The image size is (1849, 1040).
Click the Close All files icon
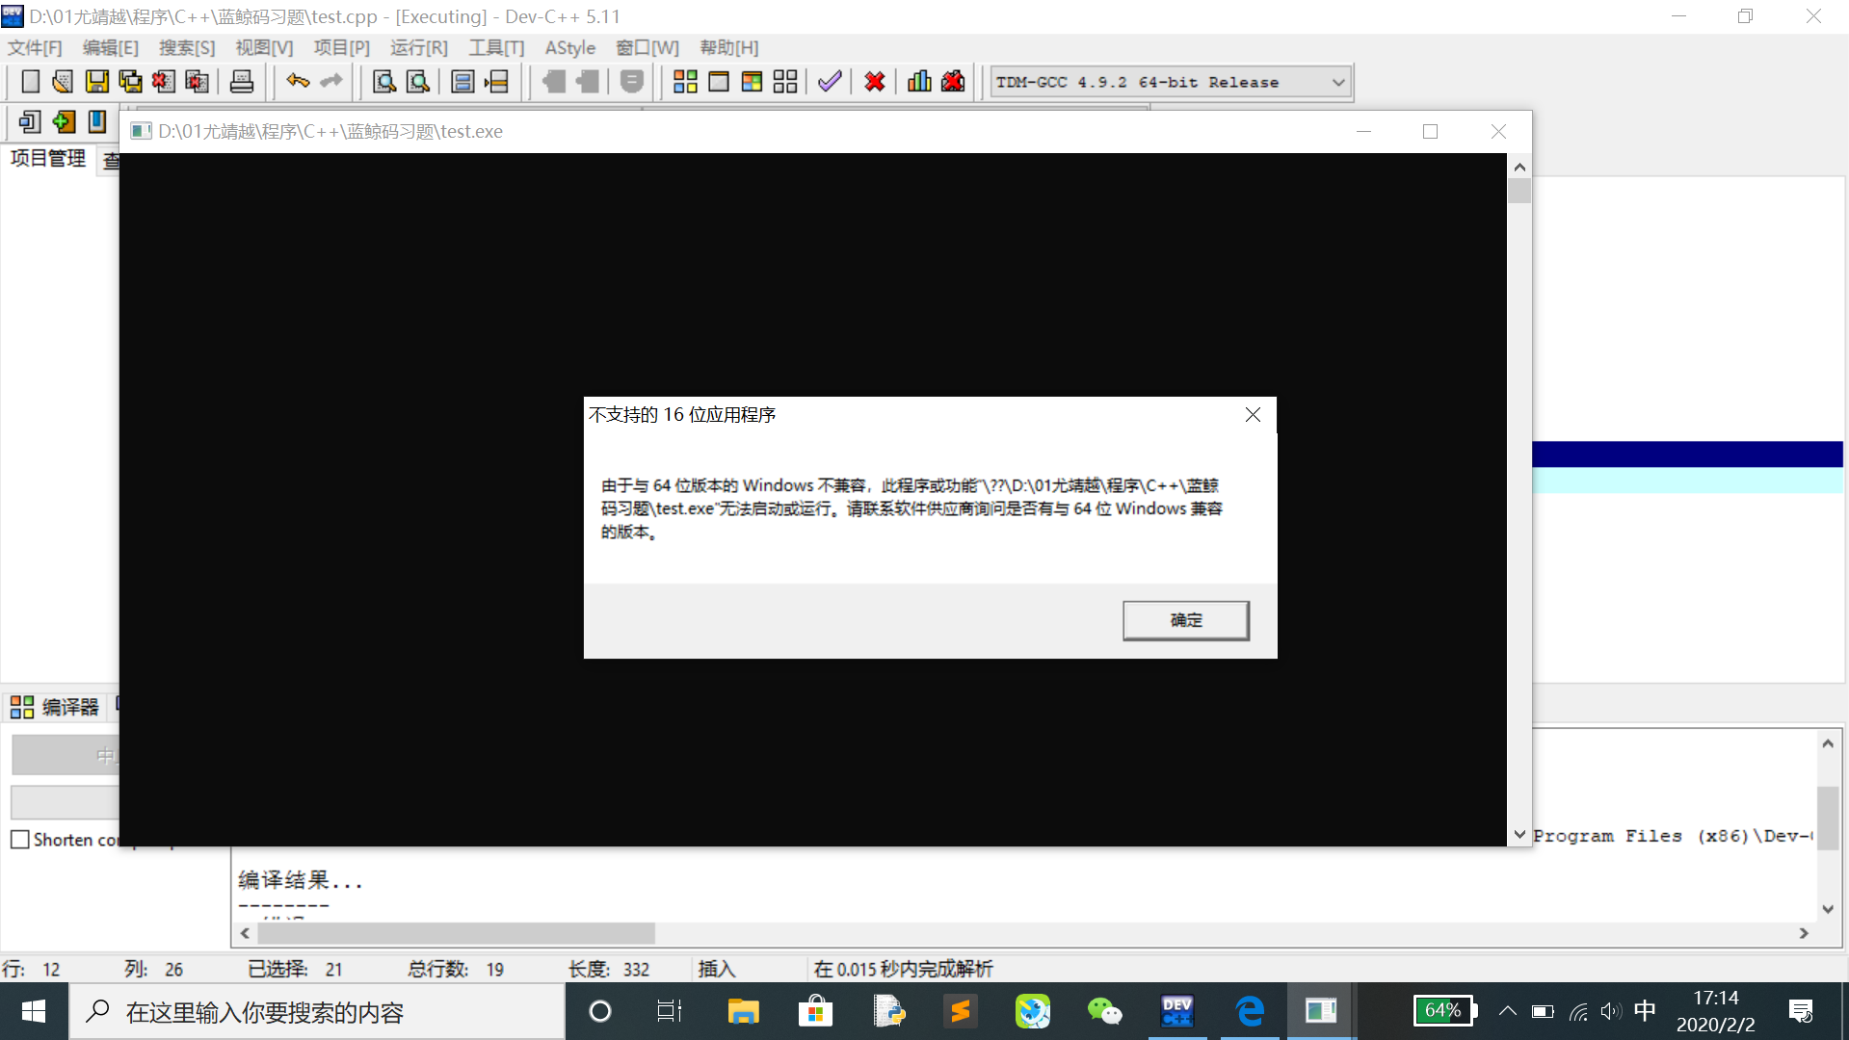[197, 82]
